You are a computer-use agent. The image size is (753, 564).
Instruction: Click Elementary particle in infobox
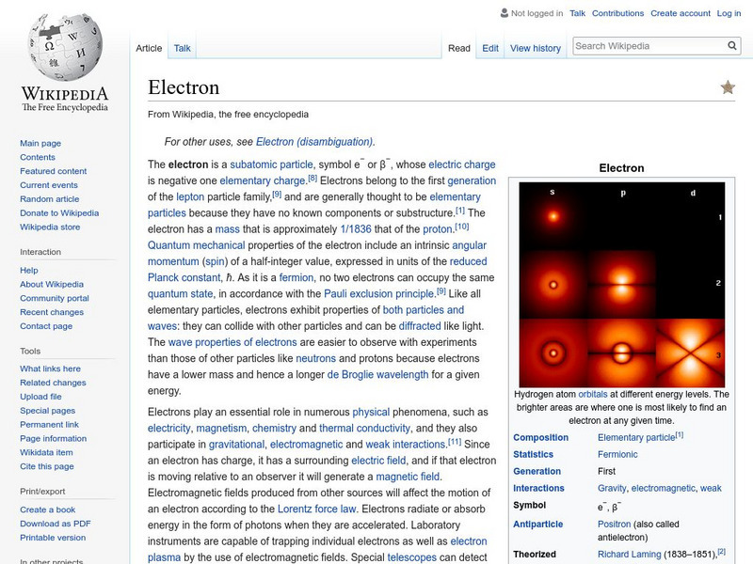click(x=636, y=437)
